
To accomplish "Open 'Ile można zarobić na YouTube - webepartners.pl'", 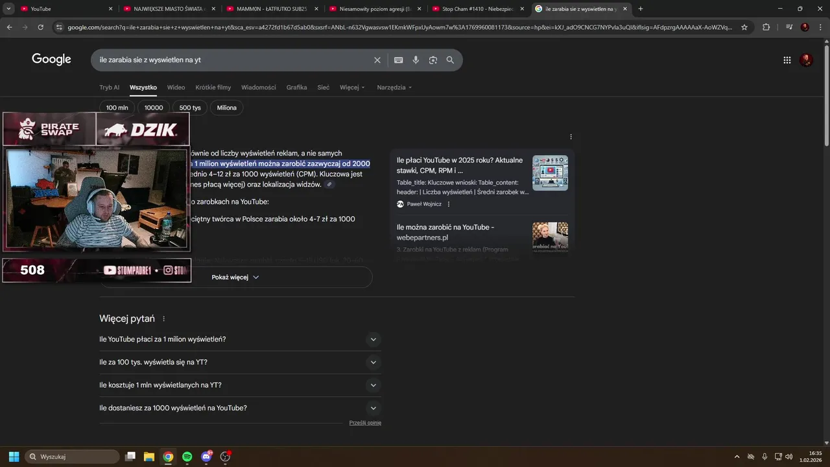I will pos(445,232).
